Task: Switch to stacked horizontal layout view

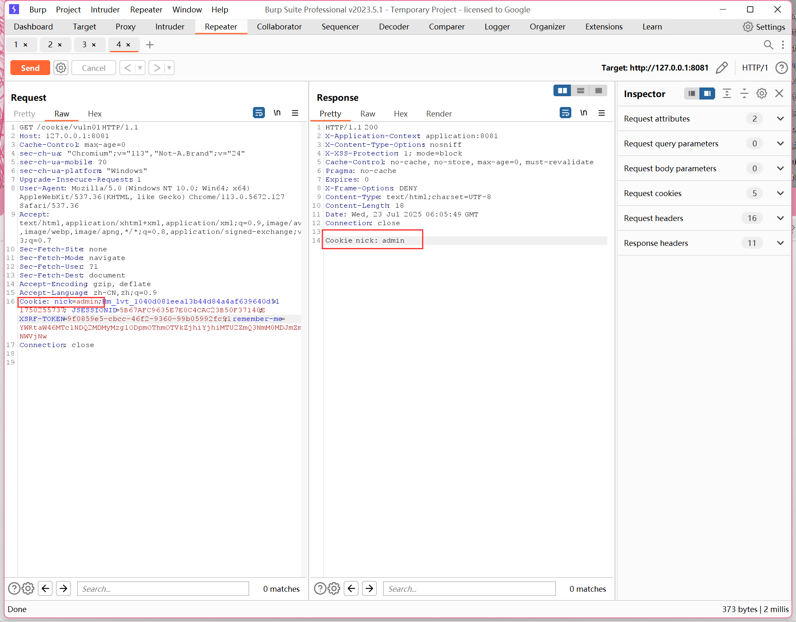Action: (x=580, y=90)
